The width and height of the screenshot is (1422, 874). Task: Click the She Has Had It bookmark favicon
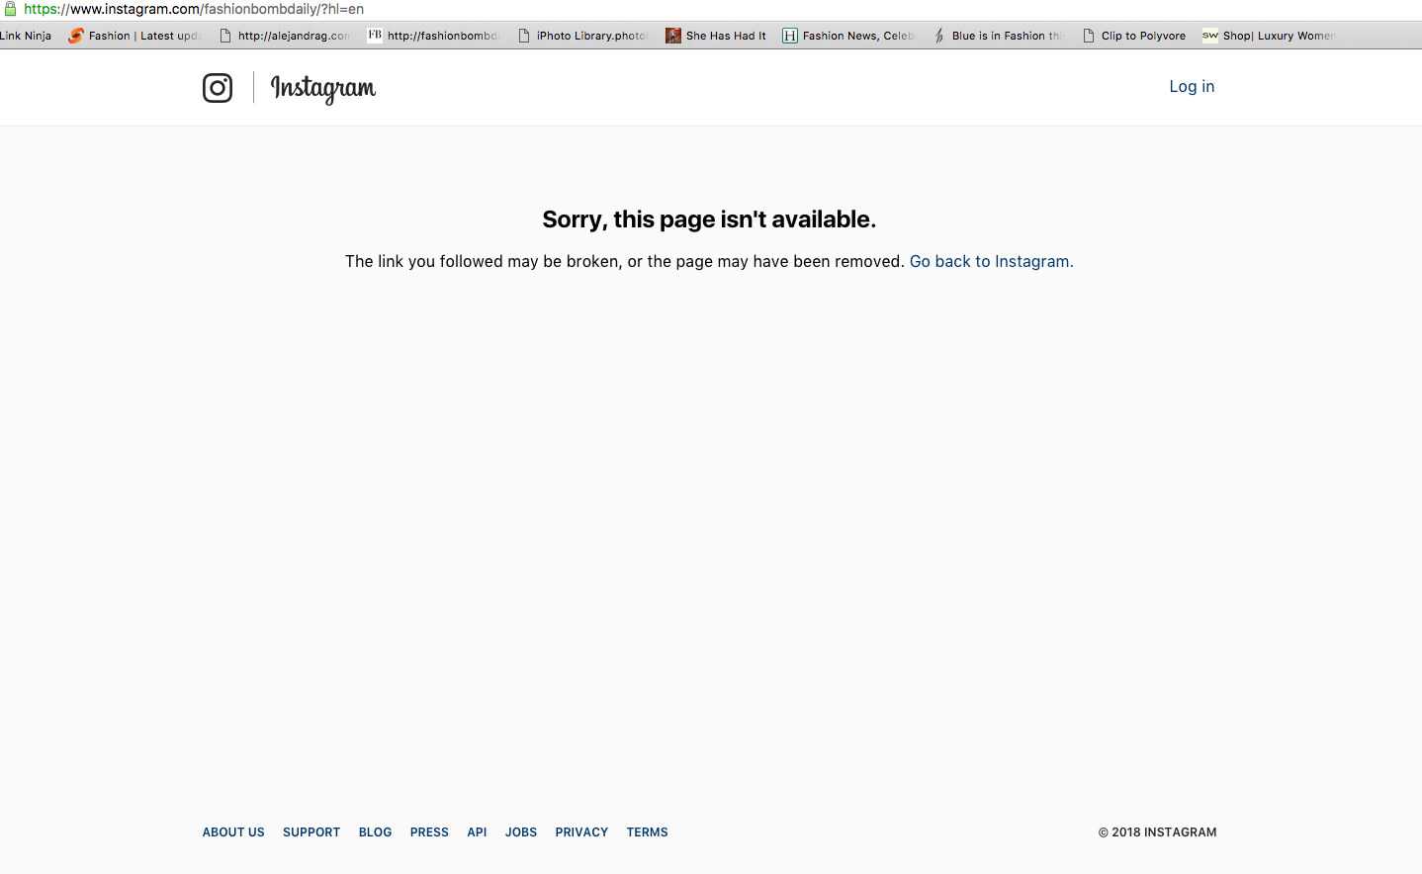[x=673, y=36]
